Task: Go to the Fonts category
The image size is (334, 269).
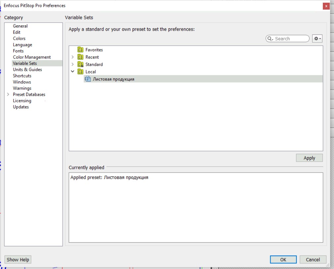Action: (x=18, y=51)
